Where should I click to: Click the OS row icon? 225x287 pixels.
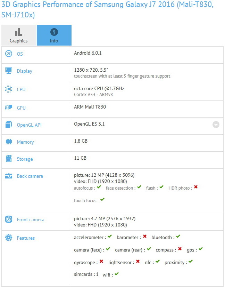click(x=9, y=54)
